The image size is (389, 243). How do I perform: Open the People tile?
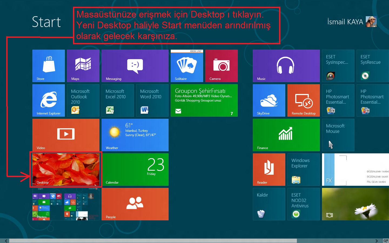click(x=135, y=204)
